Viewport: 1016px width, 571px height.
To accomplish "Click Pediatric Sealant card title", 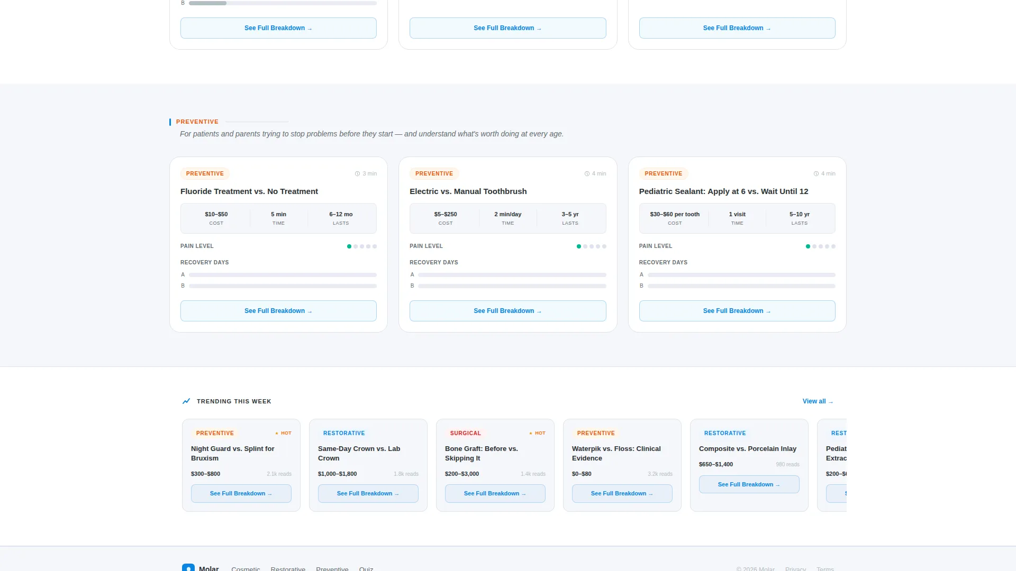I will pos(723,191).
